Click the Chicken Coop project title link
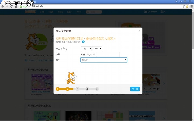The width and height of the screenshot is (194, 121). 149,92
